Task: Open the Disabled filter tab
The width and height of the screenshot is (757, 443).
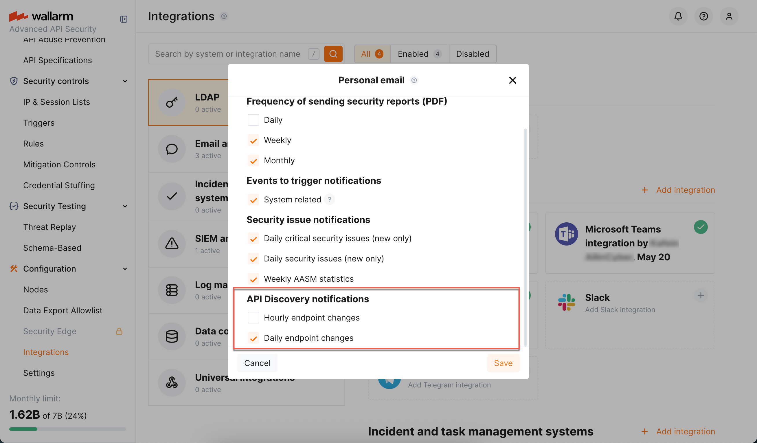Action: (x=472, y=54)
